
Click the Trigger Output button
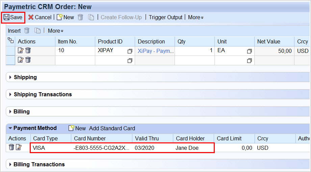(165, 18)
